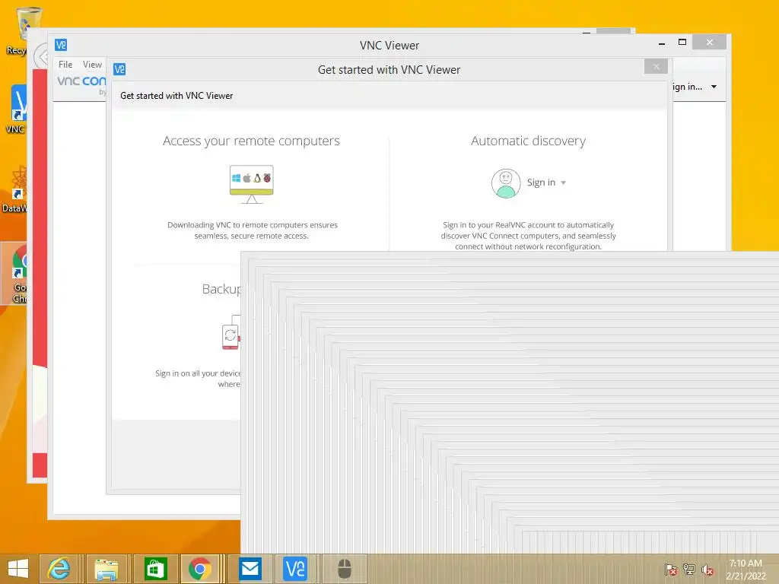The height and width of the screenshot is (584, 779).
Task: Close the Get started with VNC Viewer dialog
Action: coord(656,67)
